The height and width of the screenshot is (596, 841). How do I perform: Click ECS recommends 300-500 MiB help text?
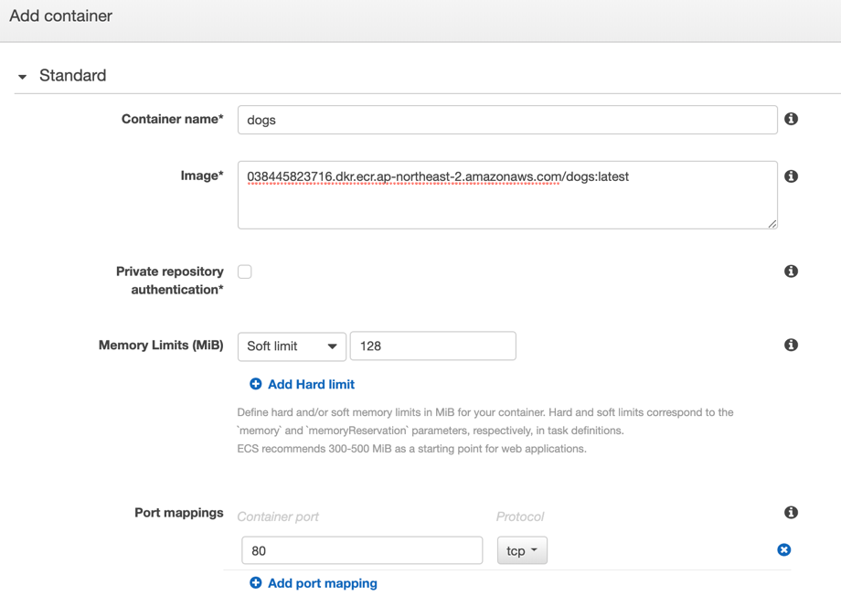point(412,449)
